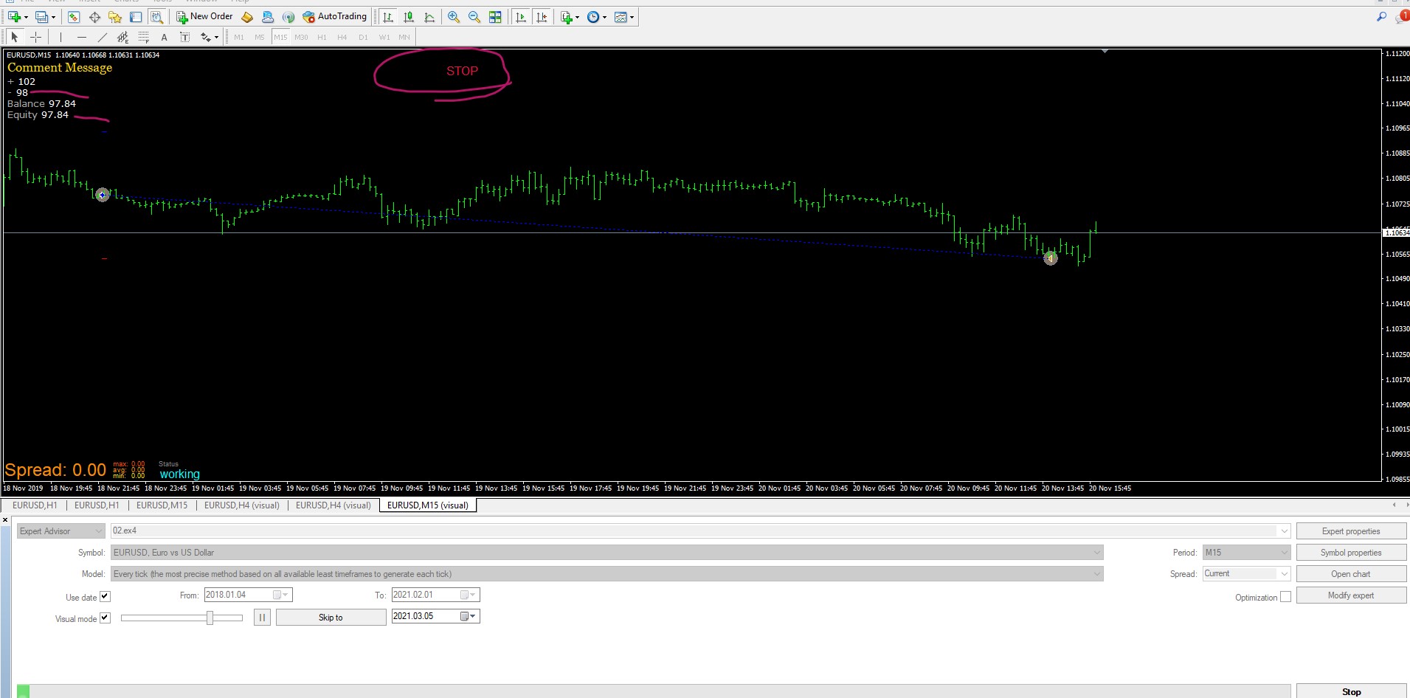This screenshot has height=698, width=1410.
Task: Toggle the AutoTrading button
Action: coord(334,16)
